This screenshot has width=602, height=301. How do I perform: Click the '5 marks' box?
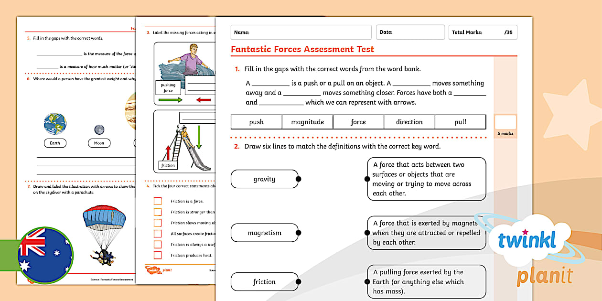505,125
